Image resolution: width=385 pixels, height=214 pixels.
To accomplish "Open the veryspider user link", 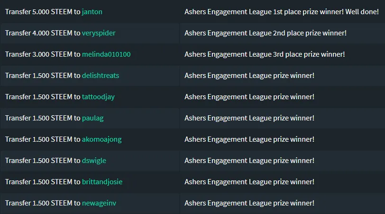I will pyautogui.click(x=99, y=33).
